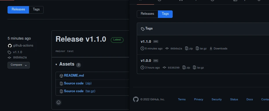Click zip file icon in v1.1.0 tag row
The height and width of the screenshot is (111, 269).
(x=187, y=49)
